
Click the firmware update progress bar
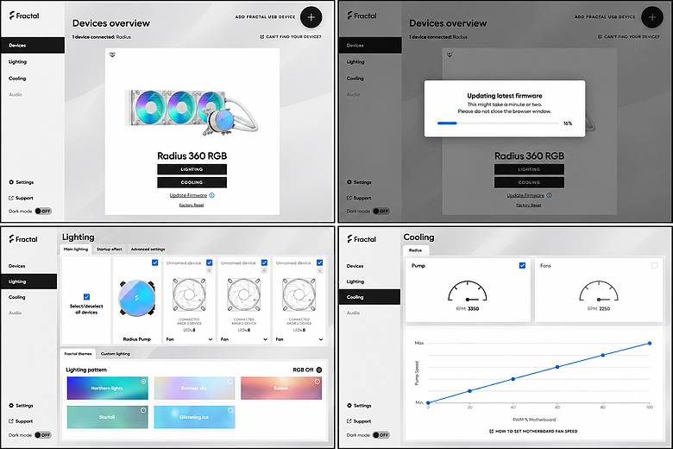click(x=498, y=123)
